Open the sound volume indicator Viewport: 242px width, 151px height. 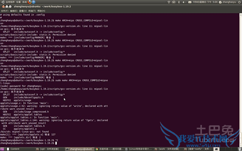tap(184, 2)
